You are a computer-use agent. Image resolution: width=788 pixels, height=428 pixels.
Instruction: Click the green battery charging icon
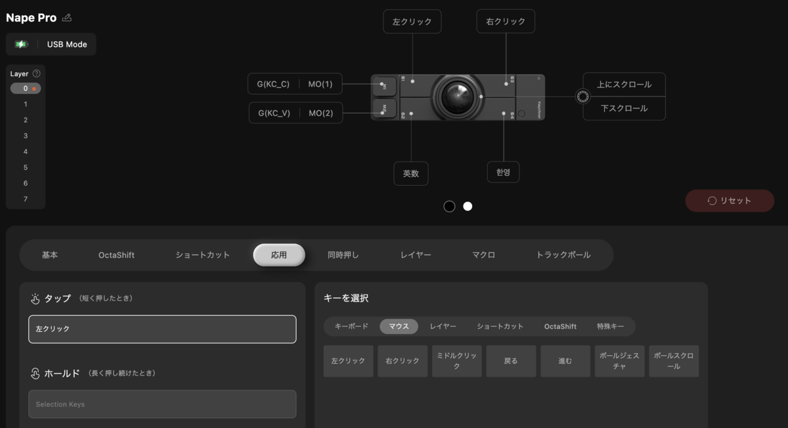(22, 45)
